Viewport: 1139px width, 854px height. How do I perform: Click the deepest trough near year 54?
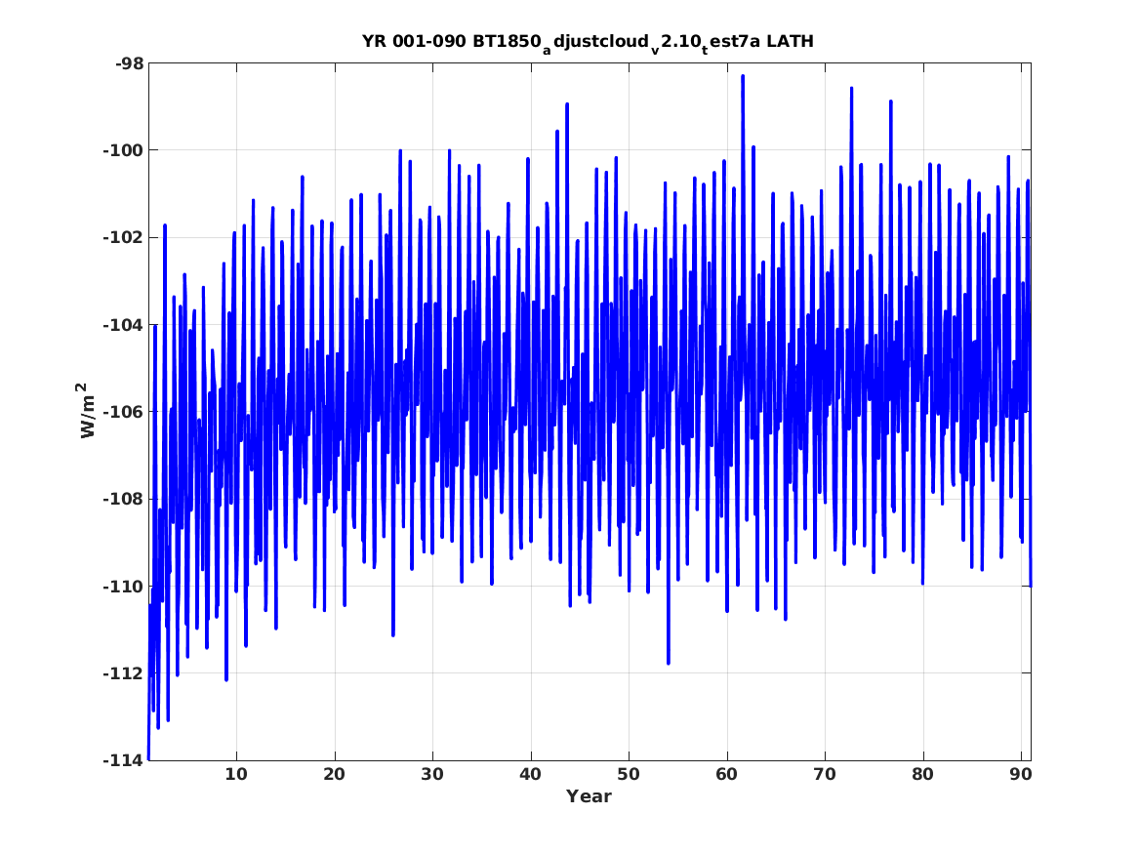[669, 663]
